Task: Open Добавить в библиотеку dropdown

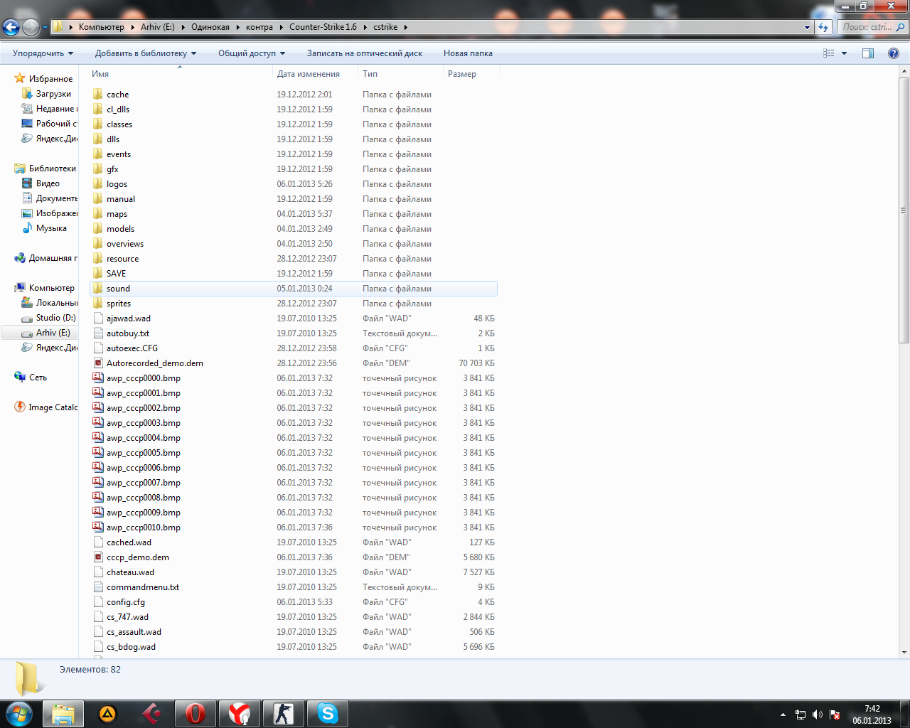Action: [x=146, y=53]
